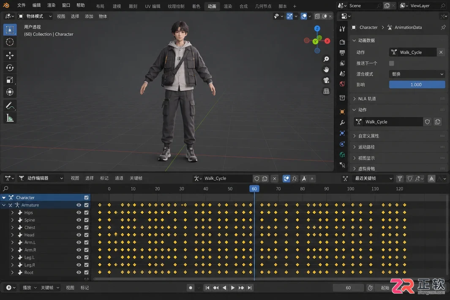Viewport: 450px width, 300px height.
Task: Choose the Annotate tool
Action: coord(10,106)
